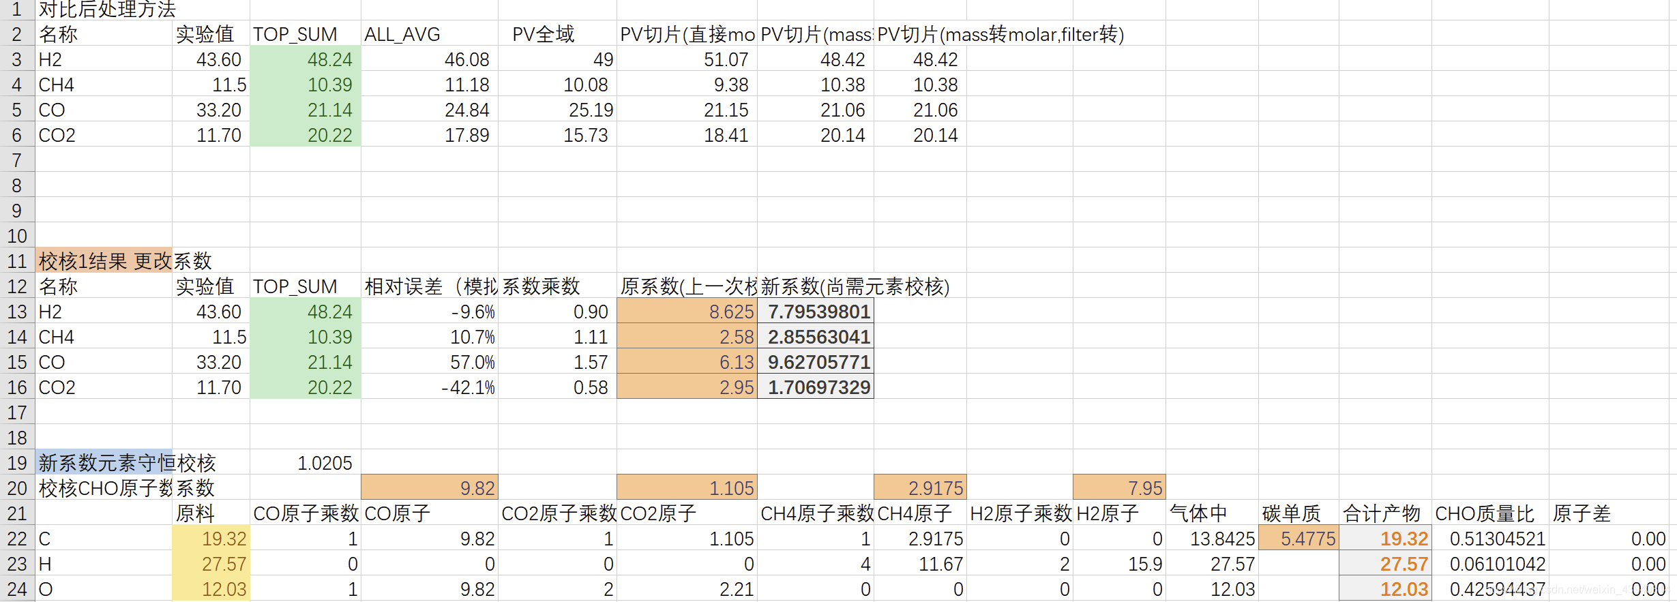Click 碳单质 header cell
Image resolution: width=1677 pixels, height=602 pixels.
tap(1298, 513)
